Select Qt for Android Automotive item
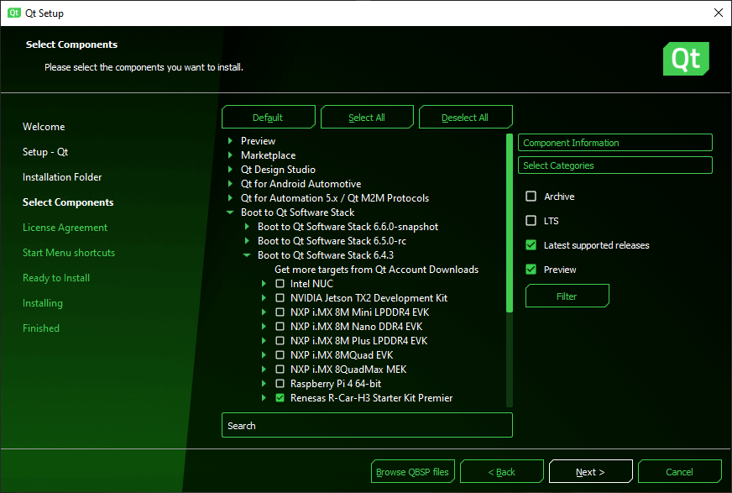The image size is (732, 493). [x=301, y=184]
